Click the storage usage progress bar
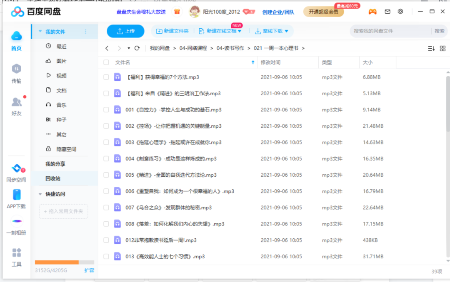Viewport: 450px width, 282px height. 65,262
